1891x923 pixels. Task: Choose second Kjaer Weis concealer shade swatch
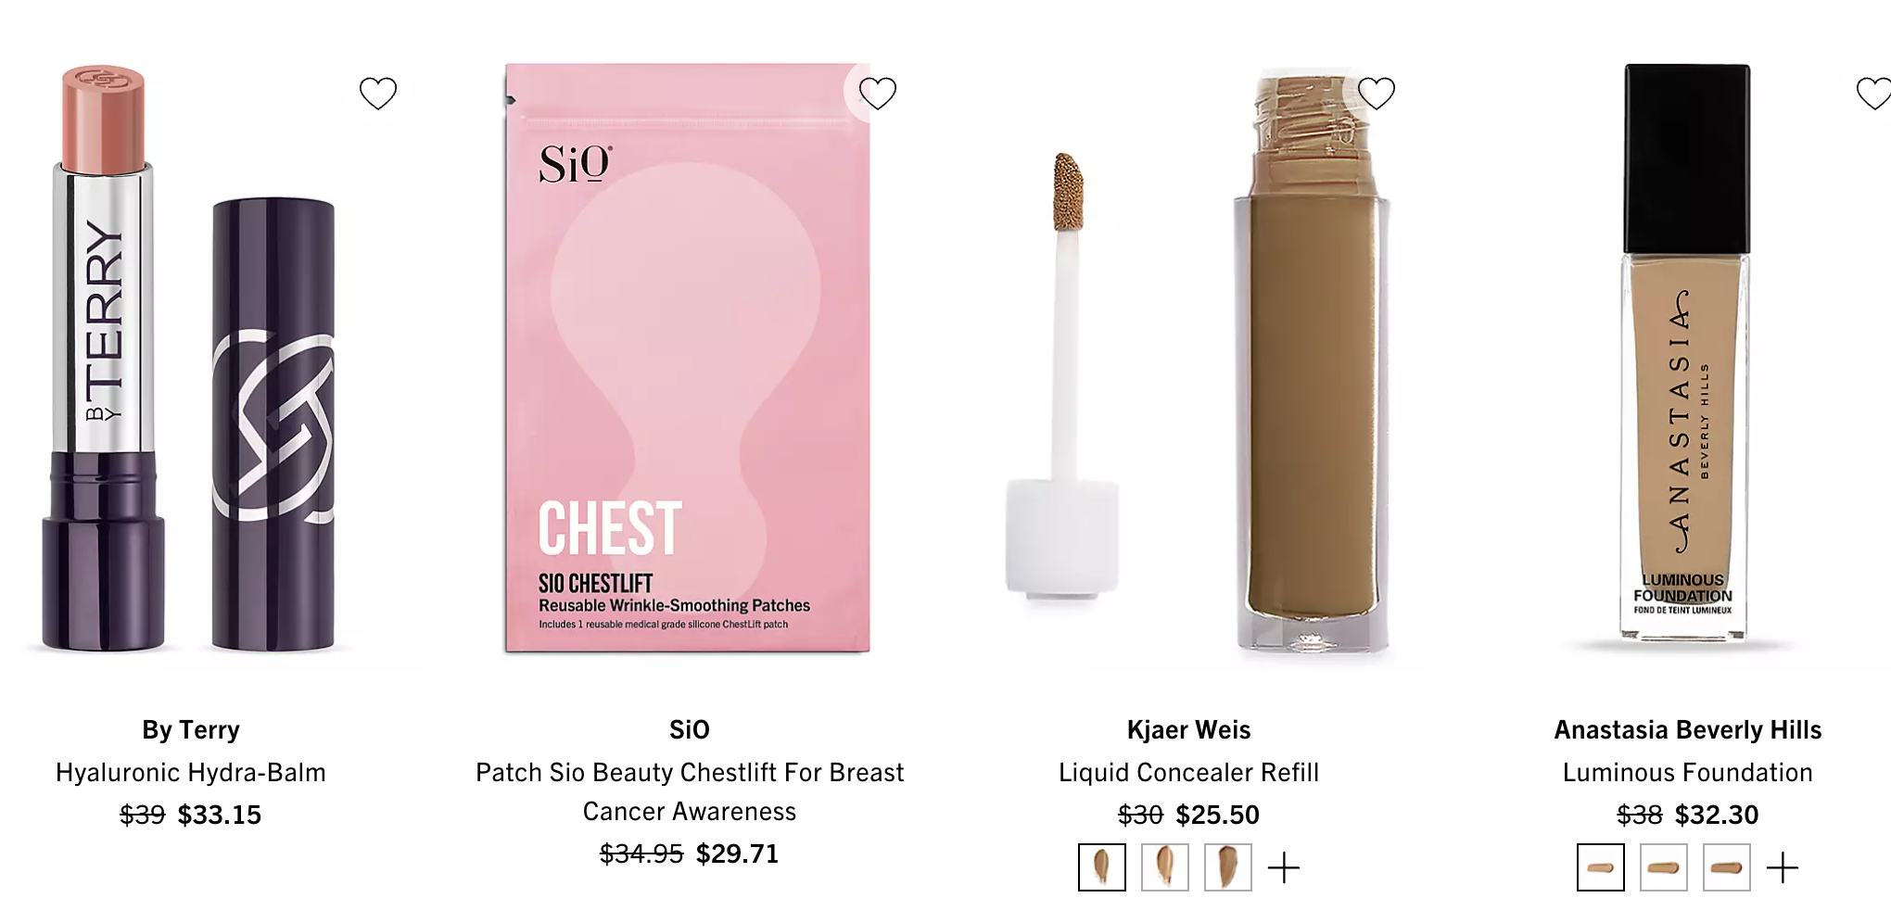pyautogui.click(x=1165, y=867)
